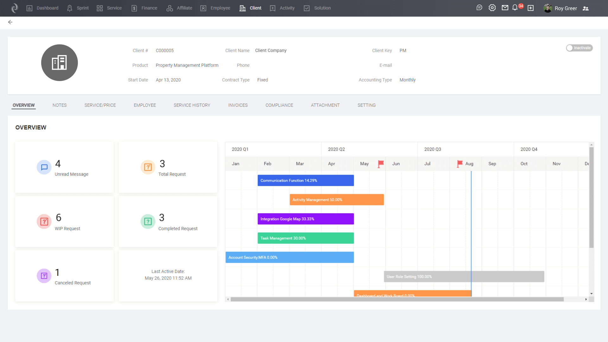Open the chat messages icon
Image resolution: width=608 pixels, height=342 pixels.
point(479,8)
